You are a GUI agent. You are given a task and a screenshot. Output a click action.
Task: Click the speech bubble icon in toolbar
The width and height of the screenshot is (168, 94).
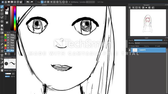point(9,2)
